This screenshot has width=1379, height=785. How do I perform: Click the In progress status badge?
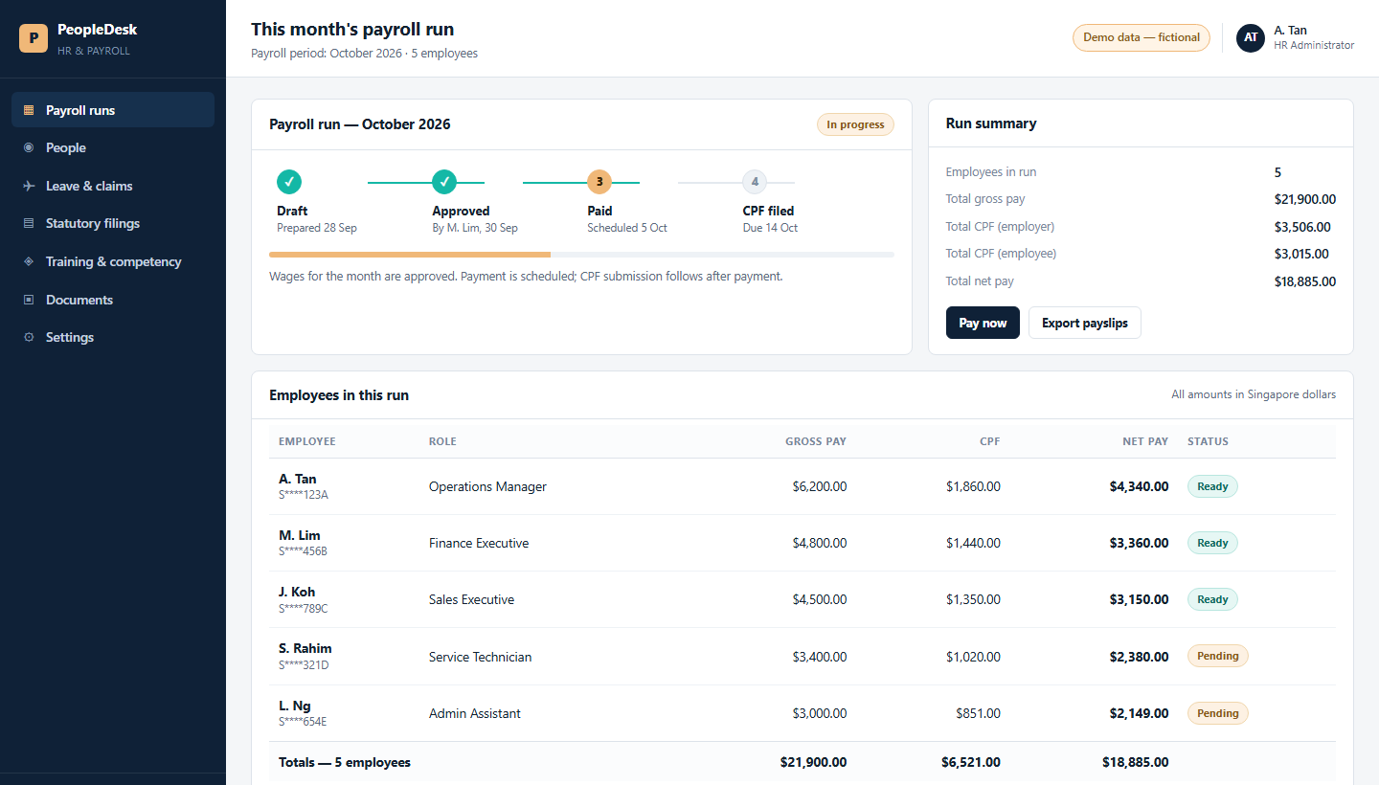[x=855, y=124]
